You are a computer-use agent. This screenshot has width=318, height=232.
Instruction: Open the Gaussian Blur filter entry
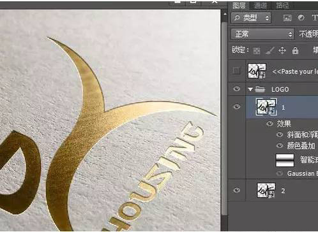click(302, 173)
